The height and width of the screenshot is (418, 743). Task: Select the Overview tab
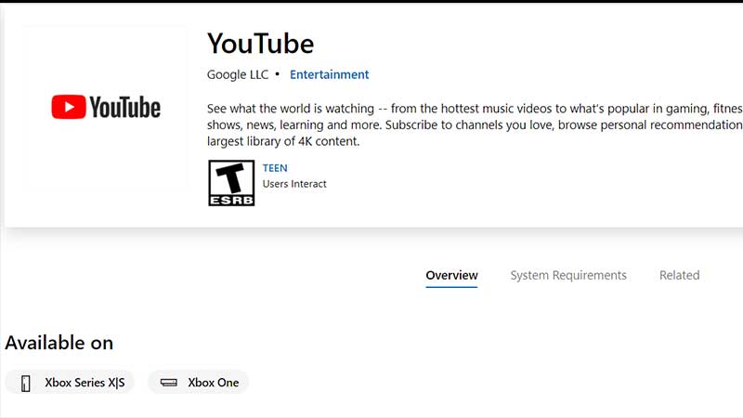(x=451, y=275)
